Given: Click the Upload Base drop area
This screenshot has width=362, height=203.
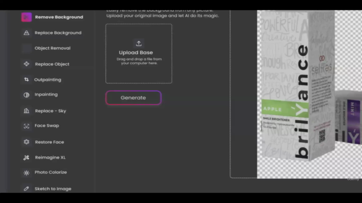Looking at the screenshot, I should coord(139,54).
